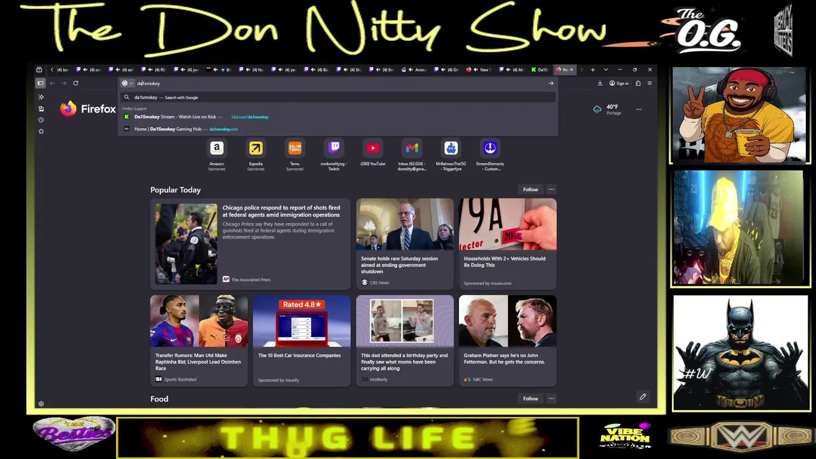Open the Gmail Inbox shortcut tile
This screenshot has height=459, width=816.
pos(412,155)
